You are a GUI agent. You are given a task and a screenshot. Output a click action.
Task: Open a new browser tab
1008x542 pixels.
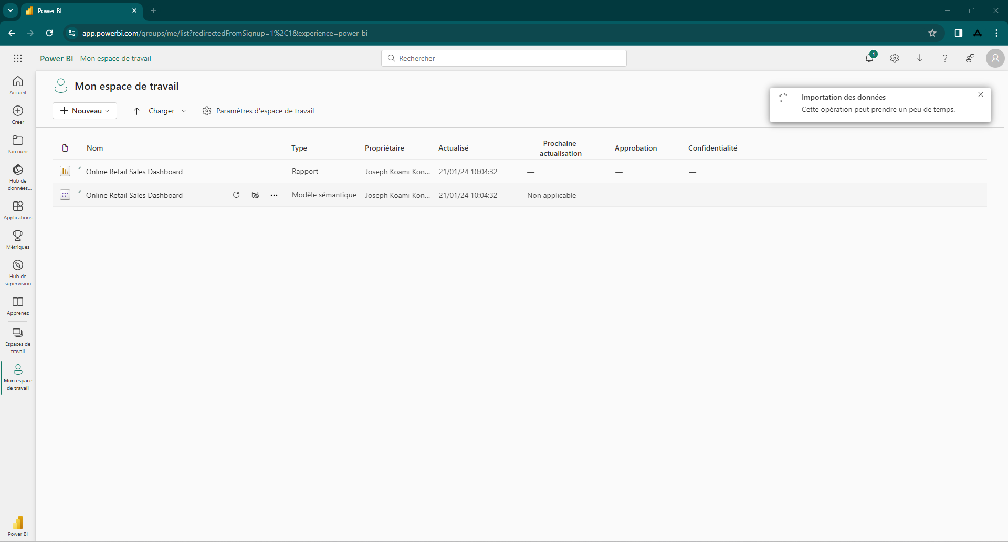(x=153, y=10)
